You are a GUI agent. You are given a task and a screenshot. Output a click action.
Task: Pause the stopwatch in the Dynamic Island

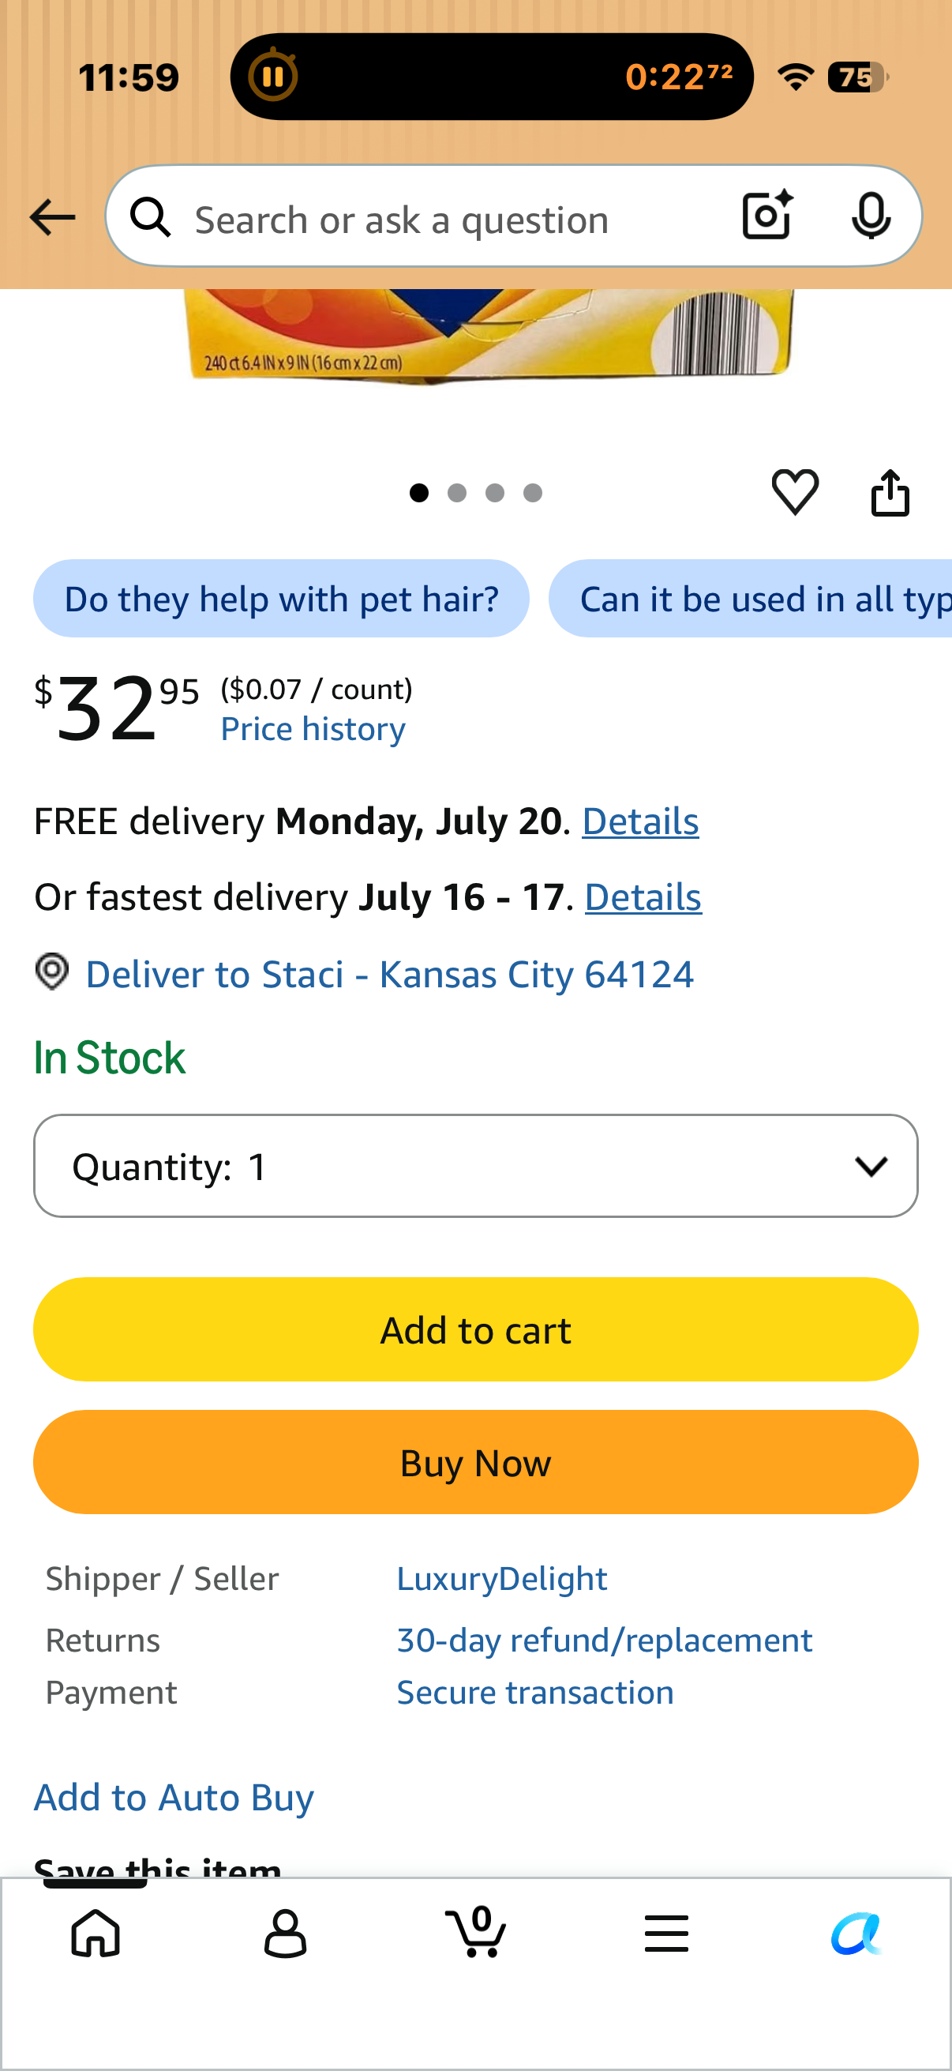pos(272,77)
